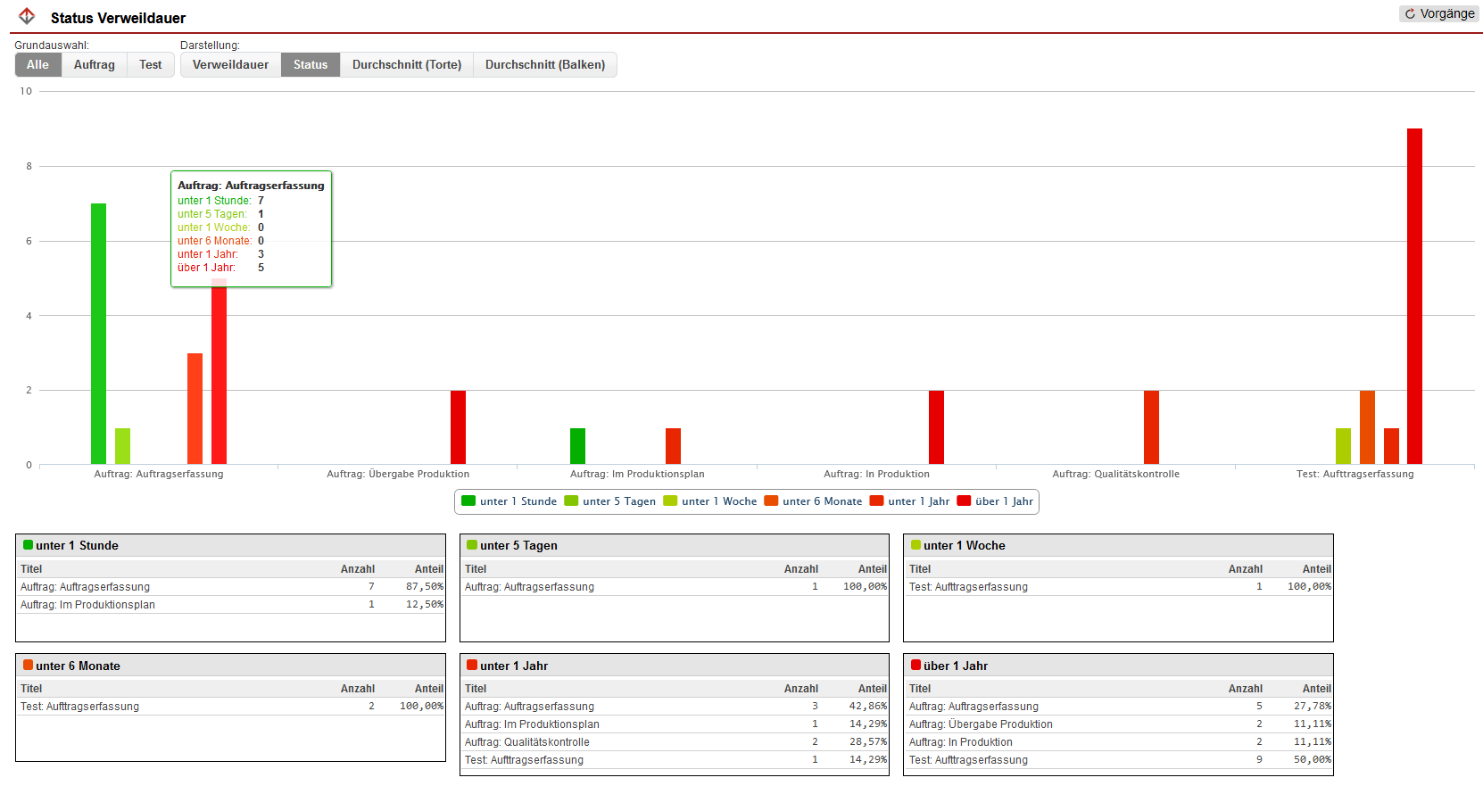Show the Durchschnitt (Balken) view

point(544,64)
